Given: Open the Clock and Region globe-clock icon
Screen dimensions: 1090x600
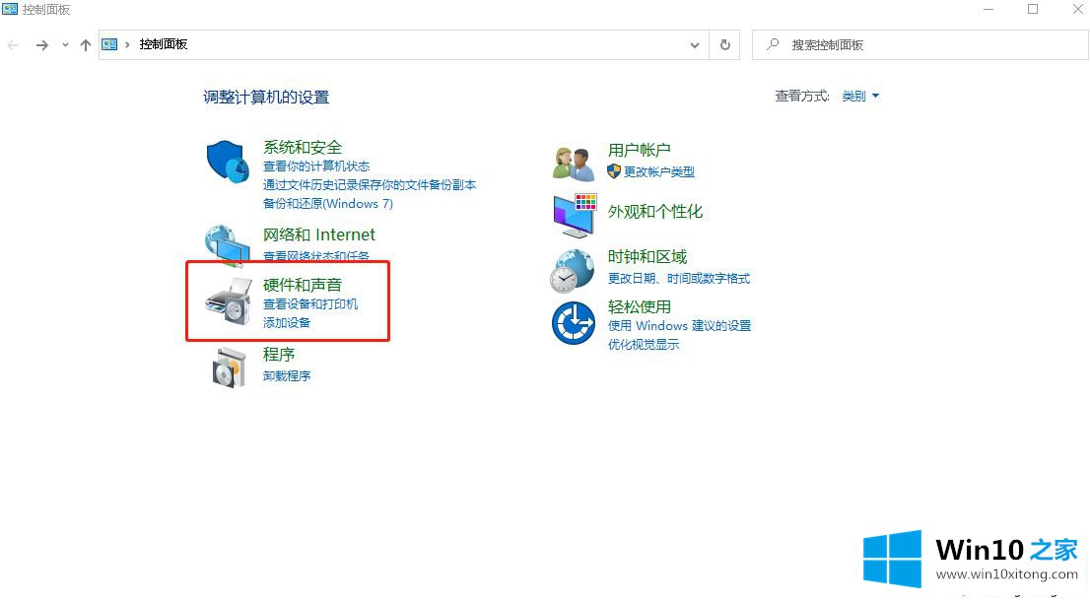Looking at the screenshot, I should tap(573, 271).
